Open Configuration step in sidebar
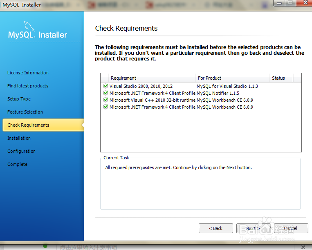This screenshot has height=250, width=312. 21,151
